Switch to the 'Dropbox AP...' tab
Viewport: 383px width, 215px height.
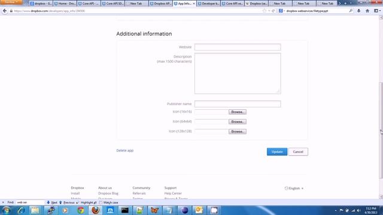click(x=160, y=4)
